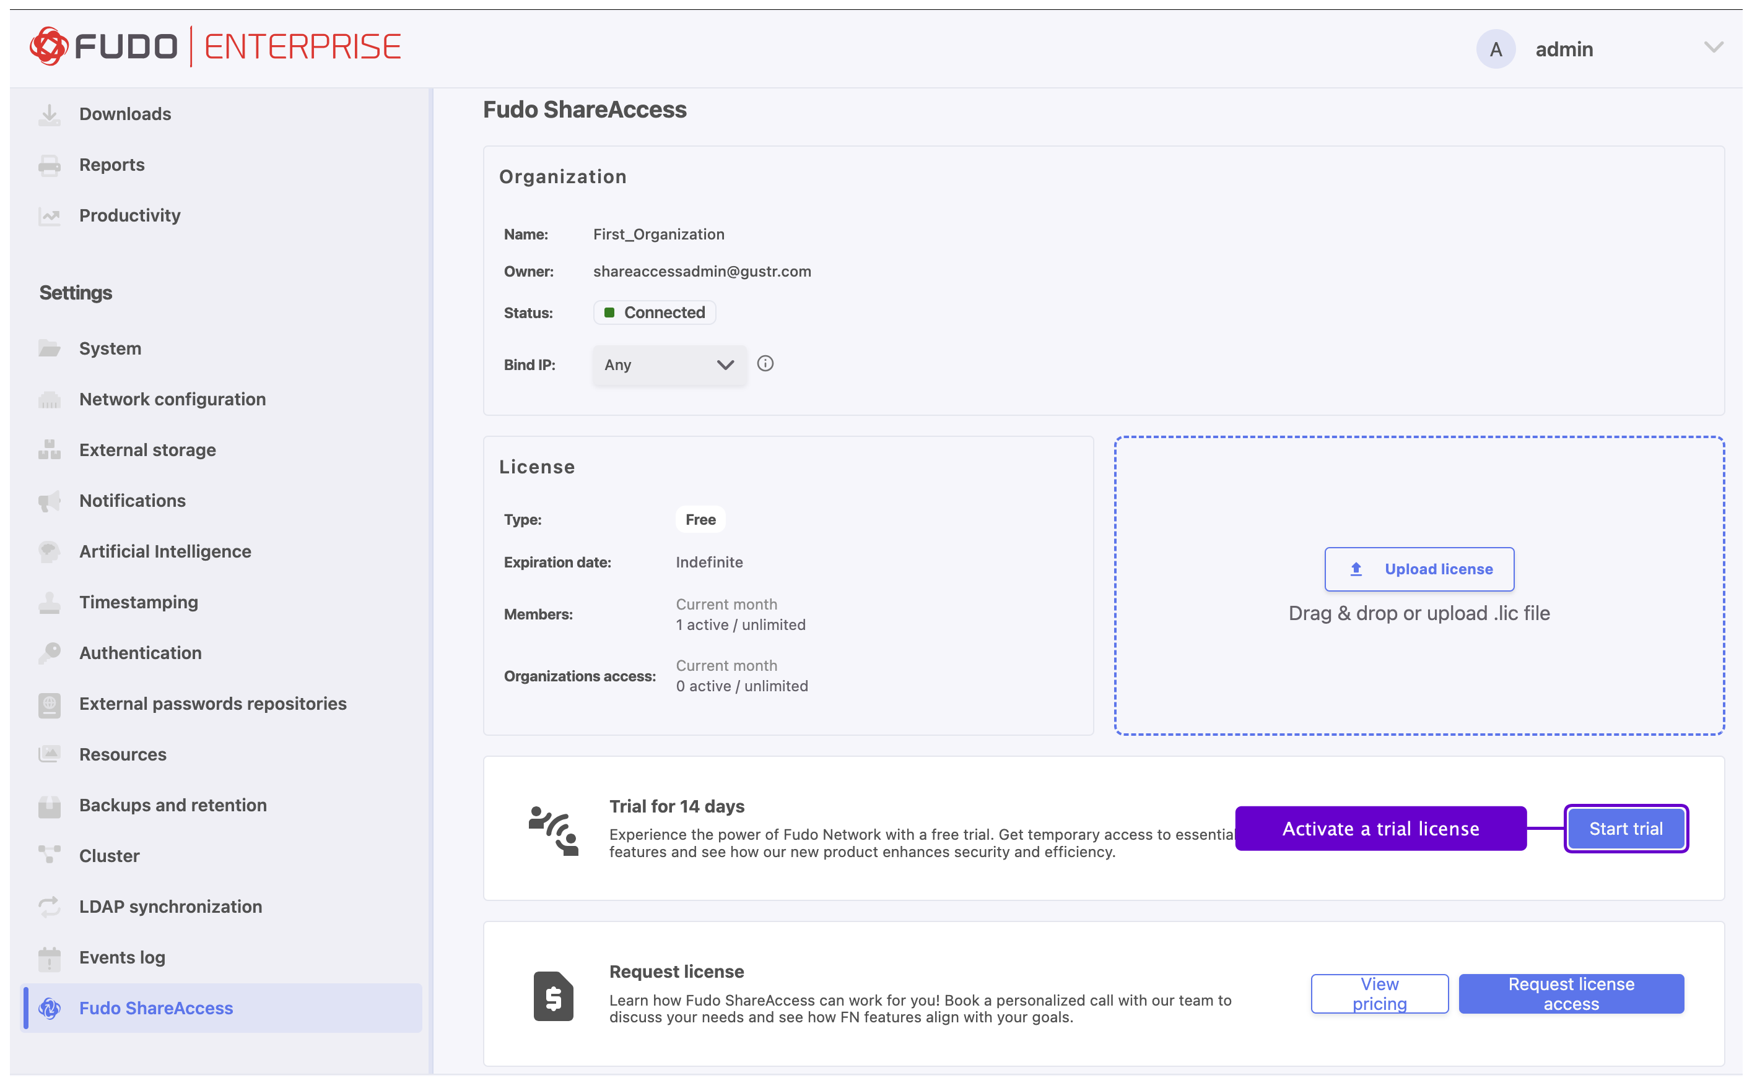
Task: Click the Upload license button
Action: coord(1420,569)
